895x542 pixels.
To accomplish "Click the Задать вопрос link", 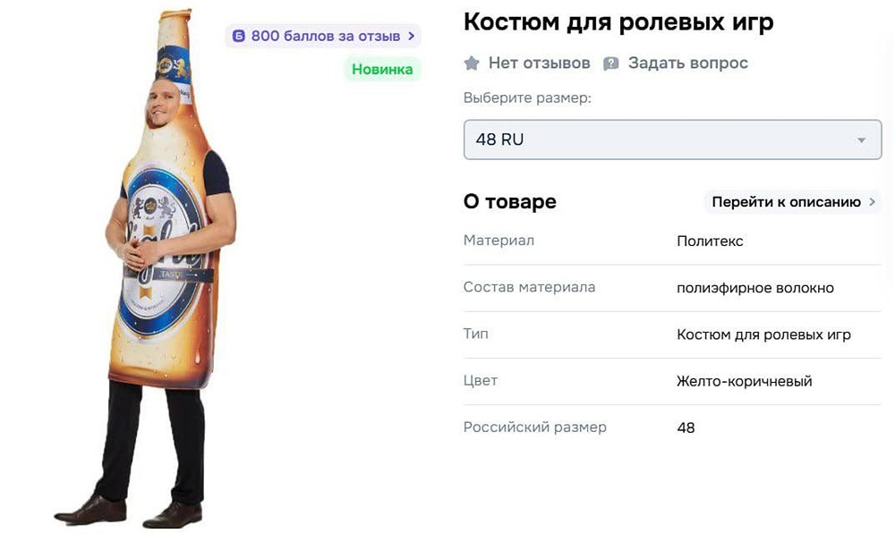I will (x=687, y=64).
